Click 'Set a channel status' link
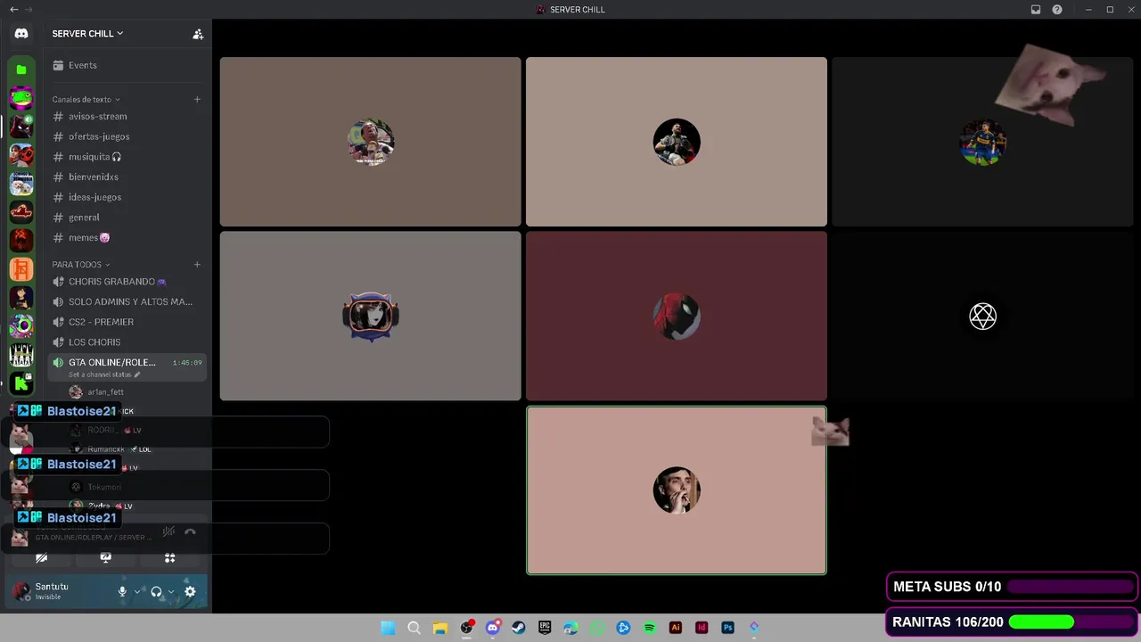1141x642 pixels. [100, 374]
